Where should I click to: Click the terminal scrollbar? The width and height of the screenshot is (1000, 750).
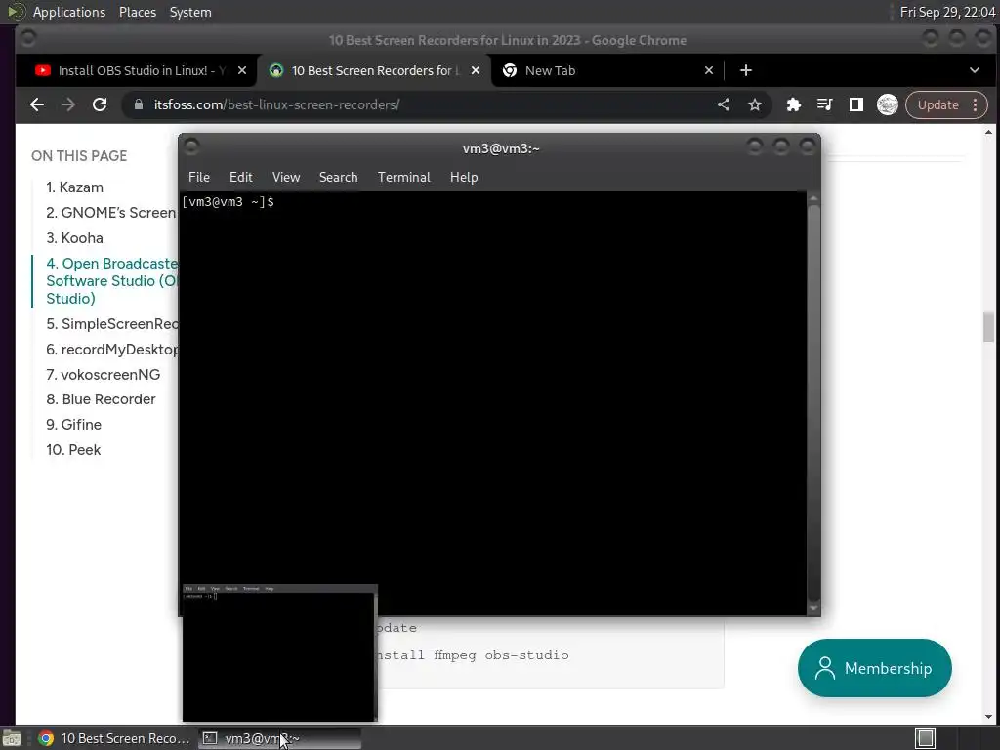tap(813, 401)
